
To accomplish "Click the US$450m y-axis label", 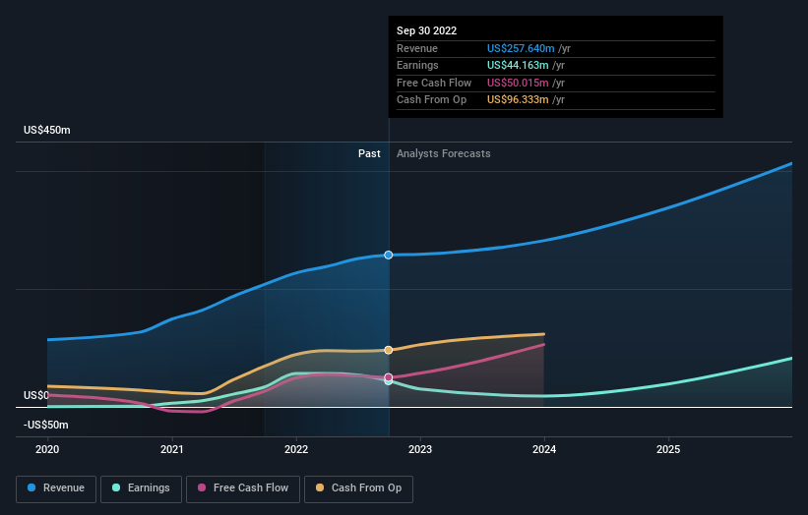I will [47, 130].
